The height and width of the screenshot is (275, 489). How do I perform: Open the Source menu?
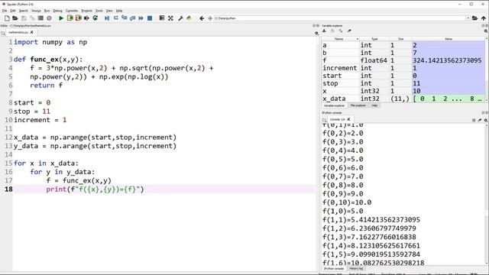tap(36, 11)
